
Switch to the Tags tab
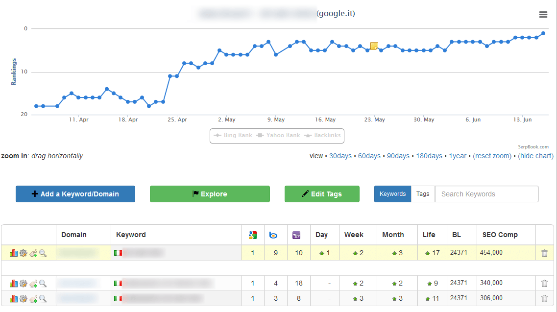pyautogui.click(x=423, y=194)
